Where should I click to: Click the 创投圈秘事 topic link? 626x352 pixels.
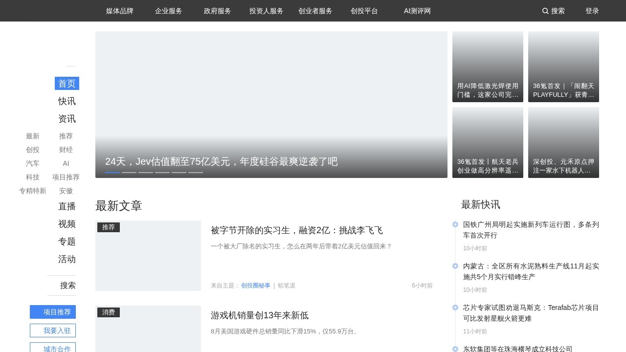click(x=256, y=286)
